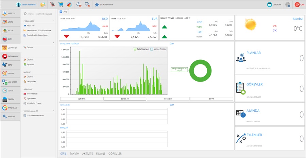Open the Görevler clipboard icon
Screen dimensions: 306x158
tap(241, 88)
